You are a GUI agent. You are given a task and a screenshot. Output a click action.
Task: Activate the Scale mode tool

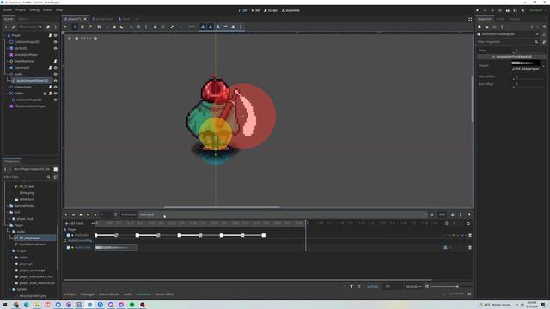pyautogui.click(x=90, y=27)
